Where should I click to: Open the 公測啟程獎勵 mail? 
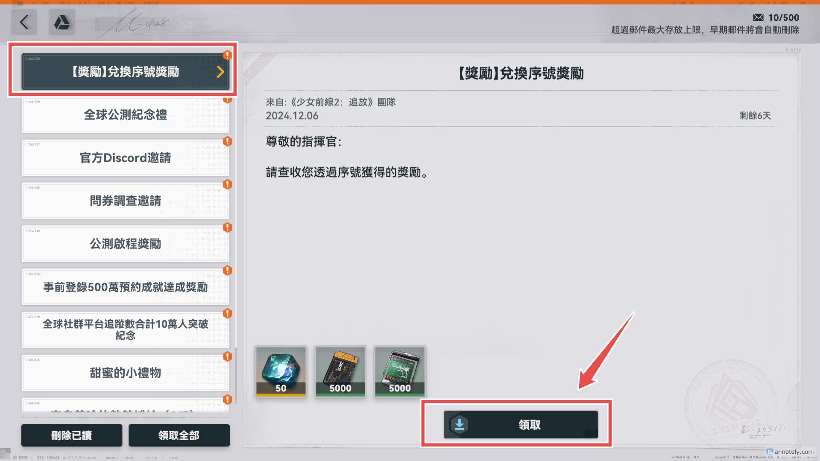pos(126,244)
